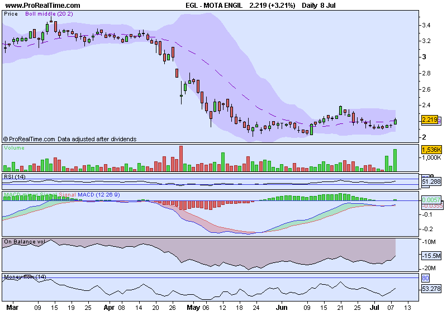
Task: Click the -0.0355 MACD value box
Action: 432,205
